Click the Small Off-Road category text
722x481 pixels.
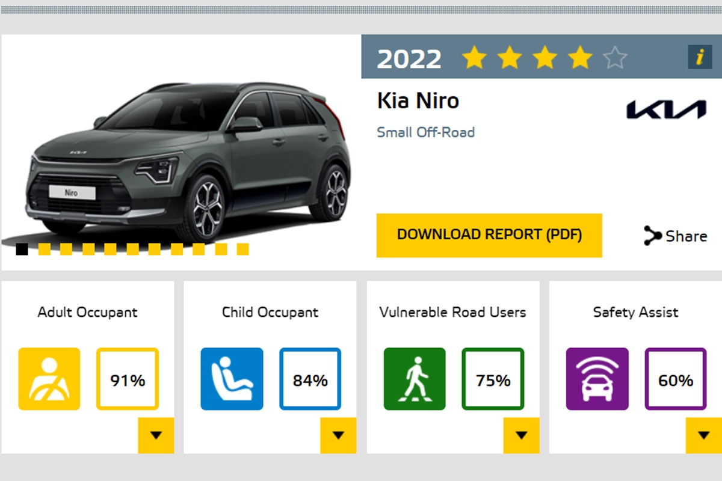(x=426, y=132)
